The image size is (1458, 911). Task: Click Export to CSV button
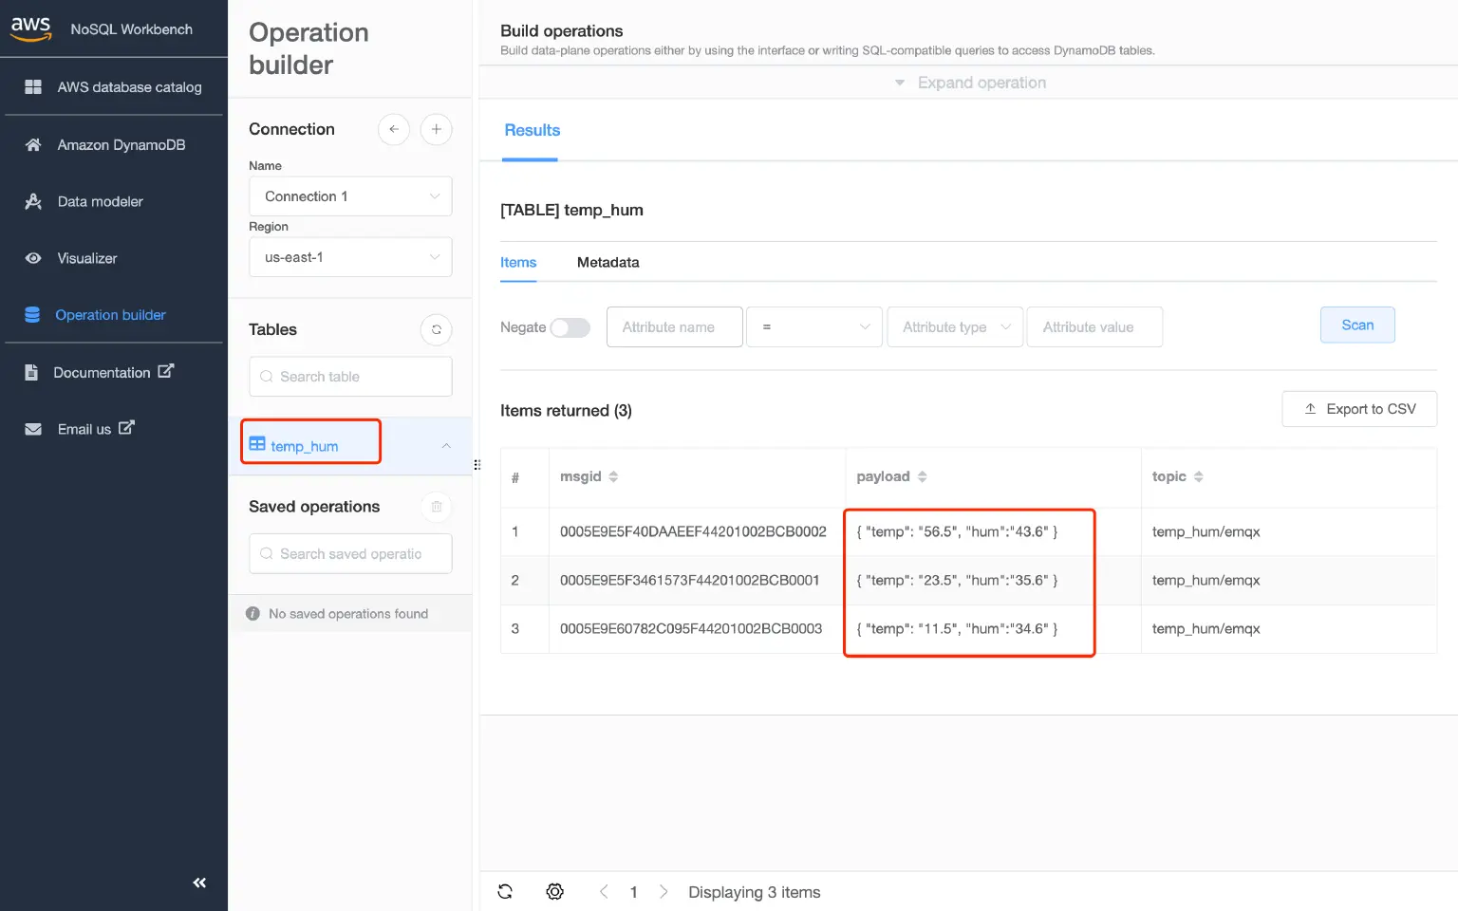1358,409
